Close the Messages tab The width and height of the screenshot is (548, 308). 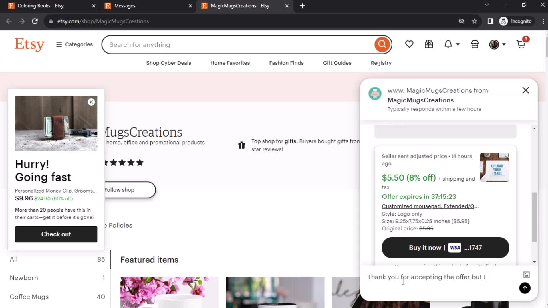tap(190, 6)
